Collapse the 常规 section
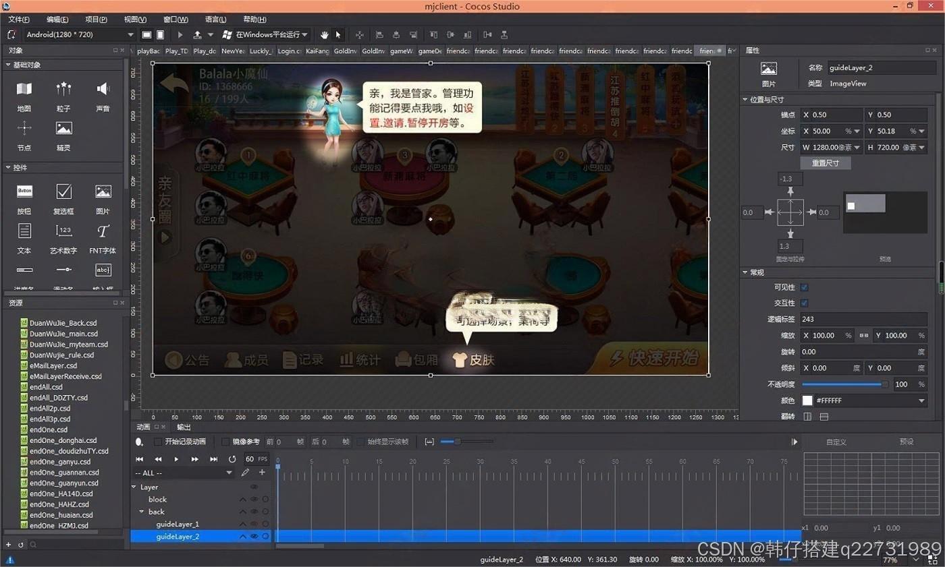This screenshot has height=567, width=945. 745,272
